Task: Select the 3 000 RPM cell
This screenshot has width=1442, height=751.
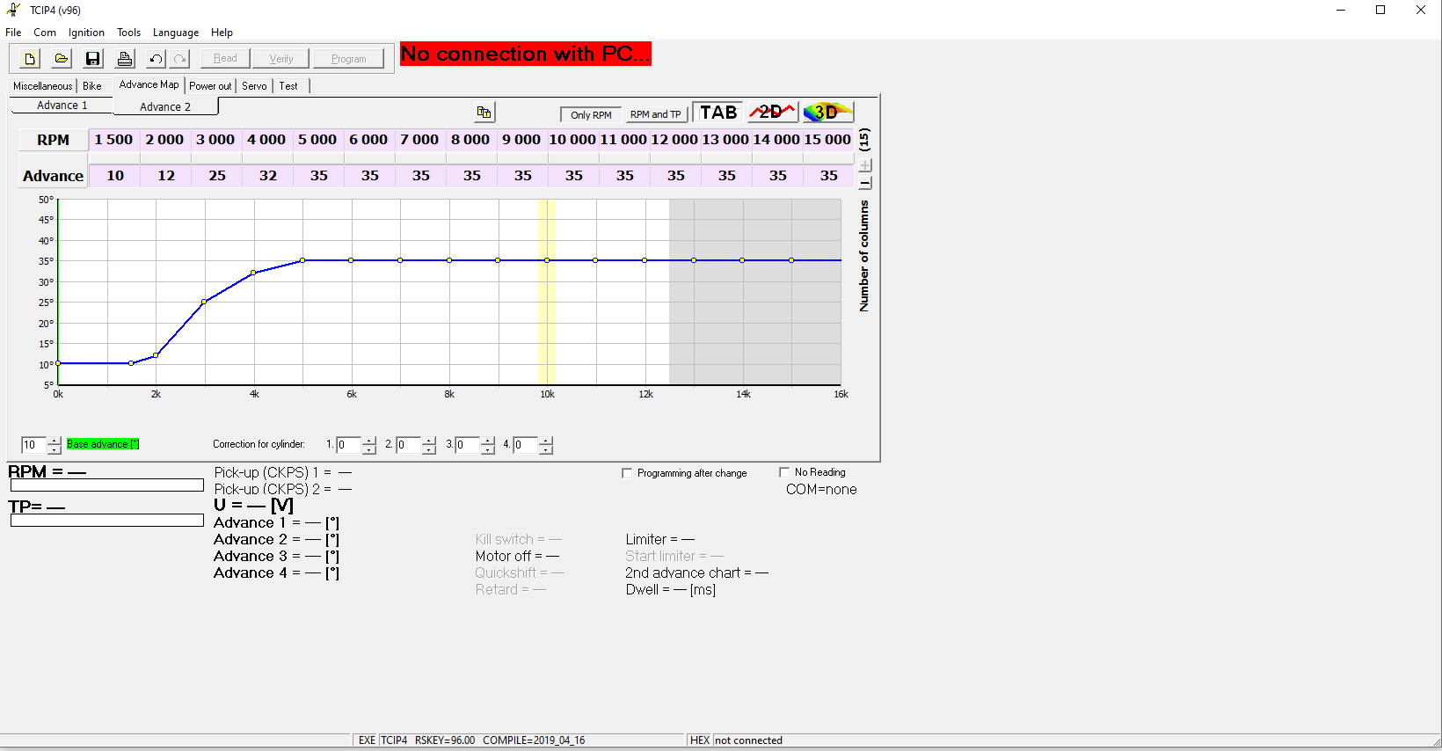Action: [x=215, y=140]
